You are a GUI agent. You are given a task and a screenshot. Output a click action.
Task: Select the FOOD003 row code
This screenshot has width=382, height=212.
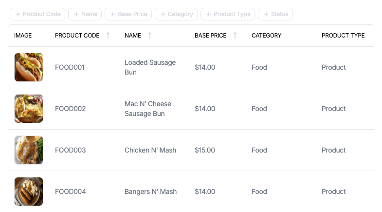[71, 150]
